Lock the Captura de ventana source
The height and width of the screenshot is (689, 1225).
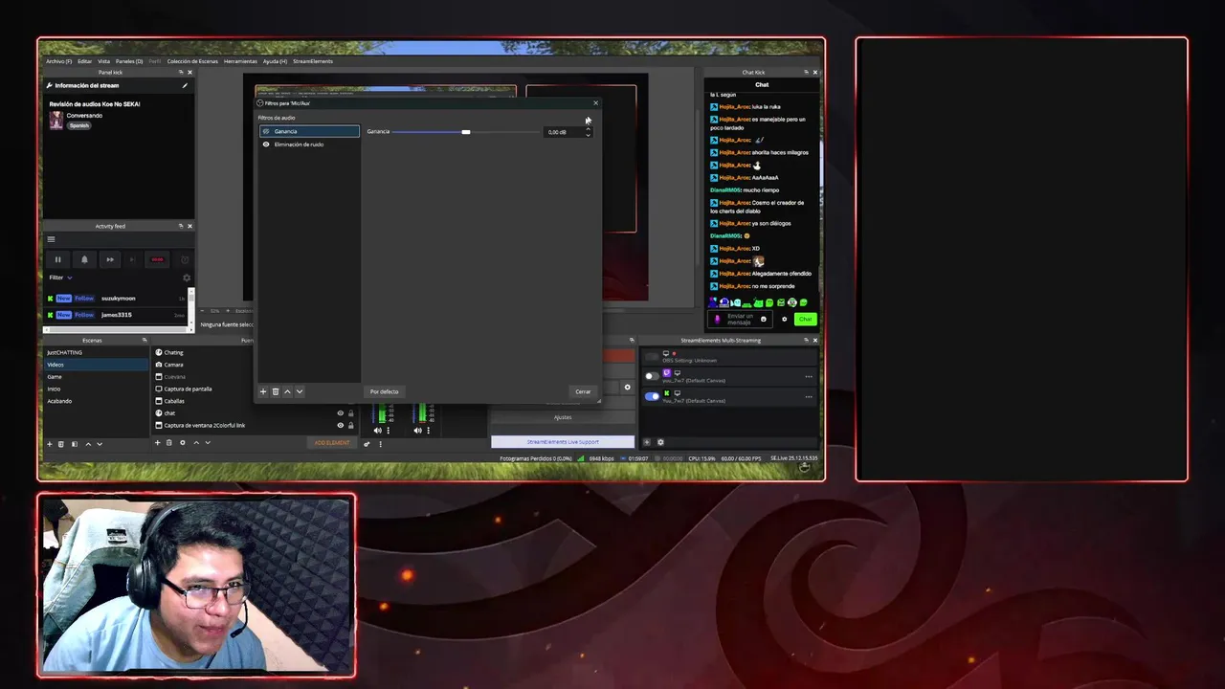(x=350, y=425)
